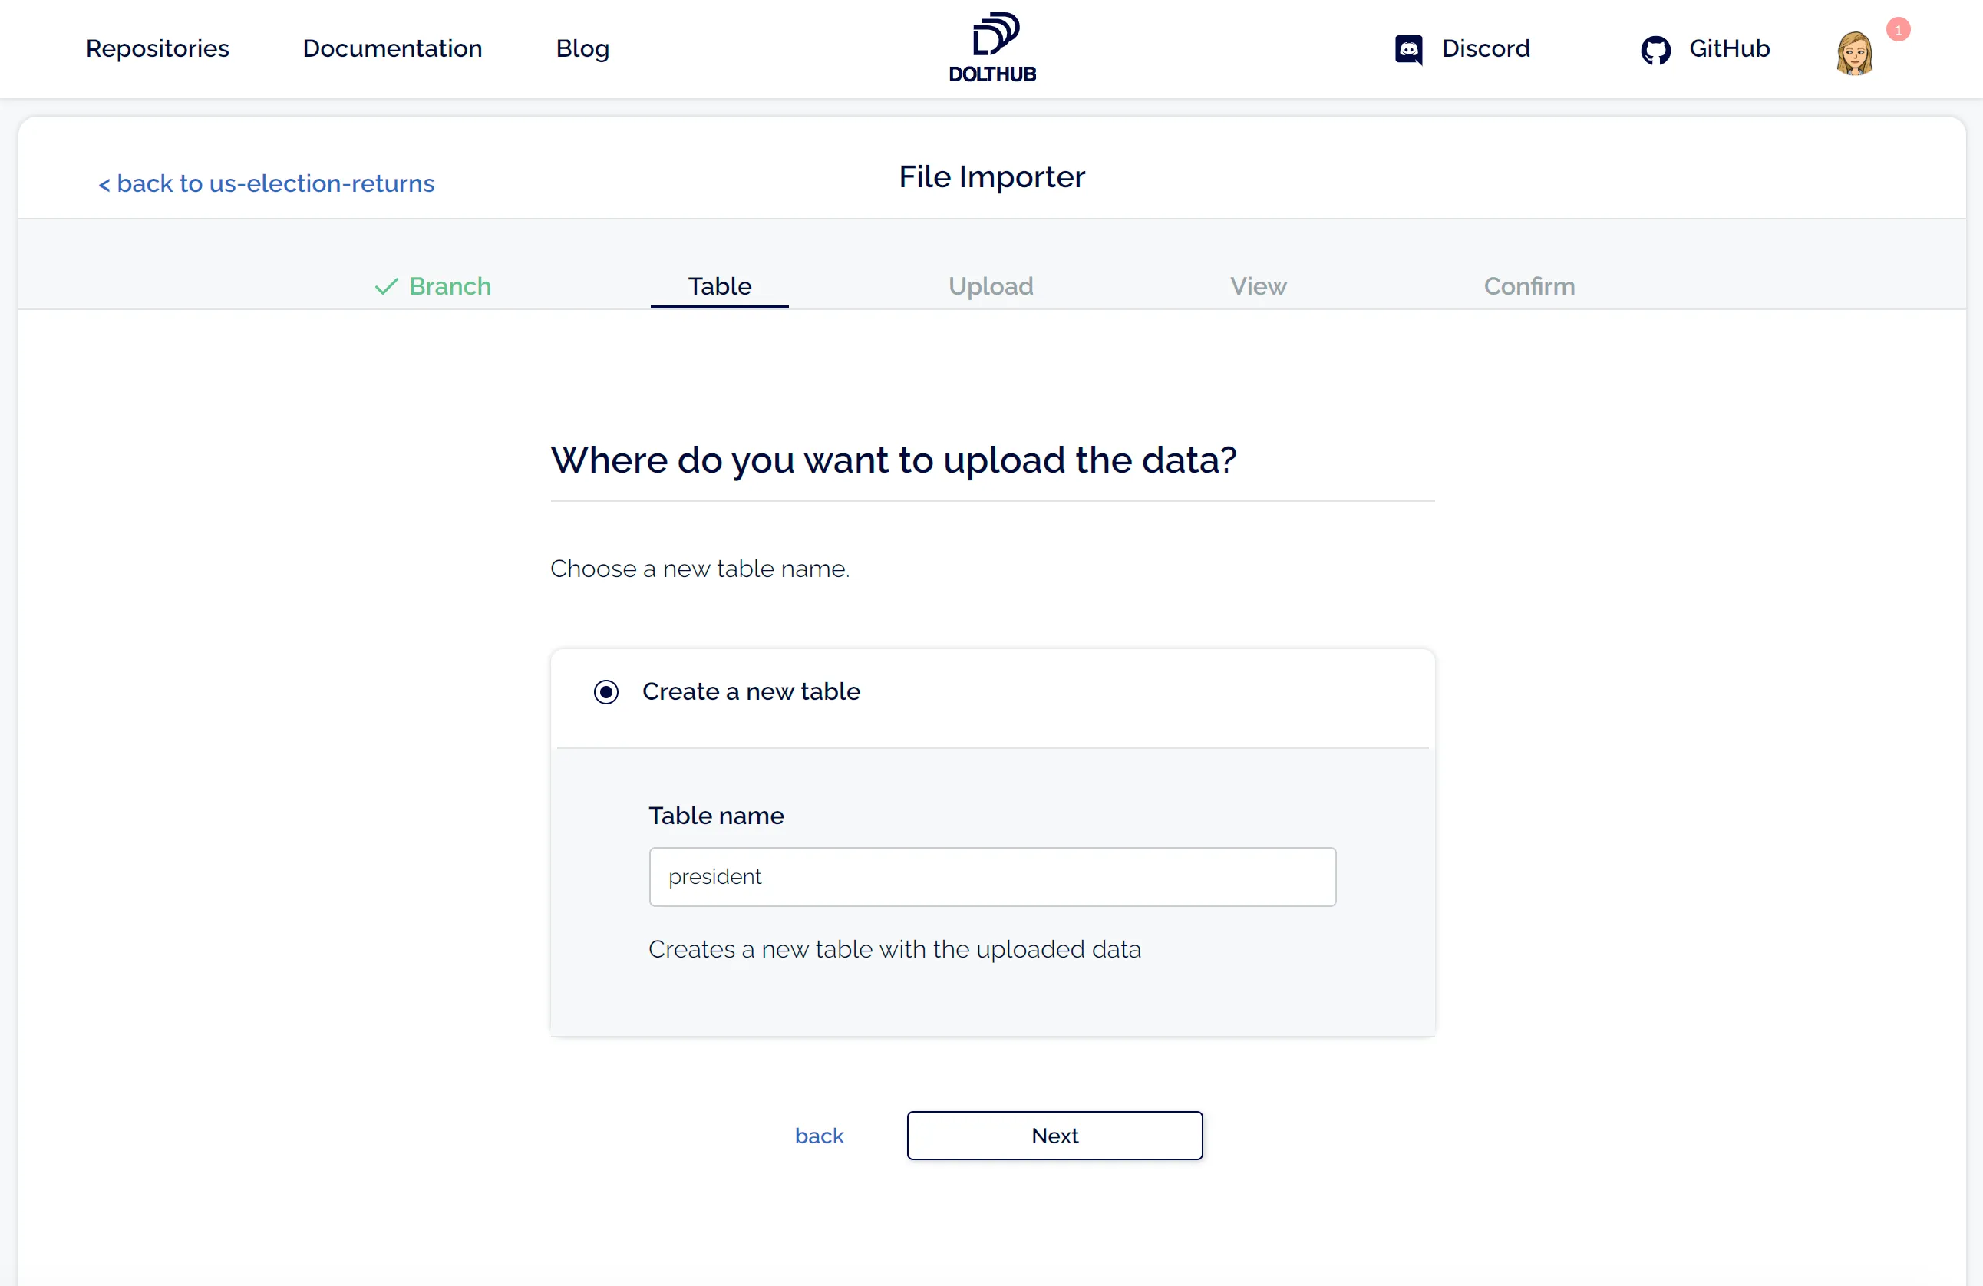Click the Discord icon
This screenshot has width=1983, height=1286.
[1408, 49]
